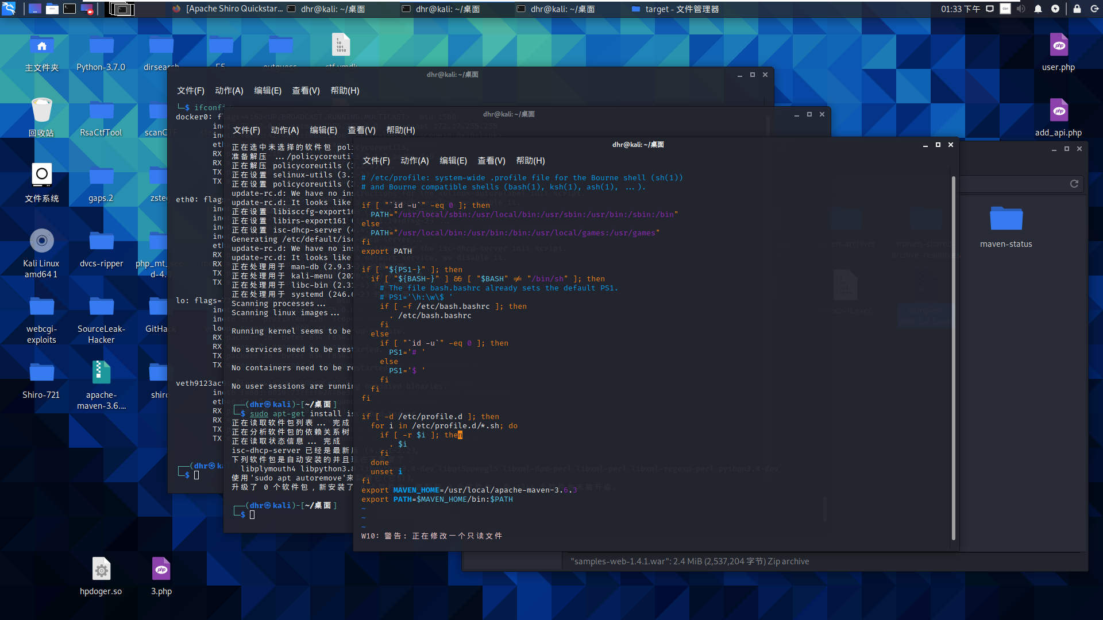Open 帮助(H) menu in front terminal
The image size is (1103, 620).
[x=530, y=161]
